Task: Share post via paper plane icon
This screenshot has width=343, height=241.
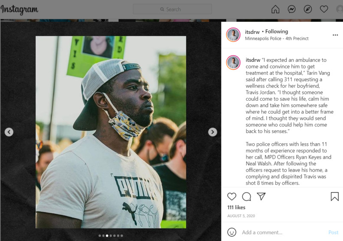Action: click(x=261, y=196)
